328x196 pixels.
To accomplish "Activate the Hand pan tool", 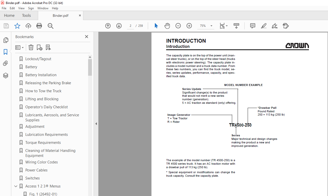I will (x=167, y=26).
